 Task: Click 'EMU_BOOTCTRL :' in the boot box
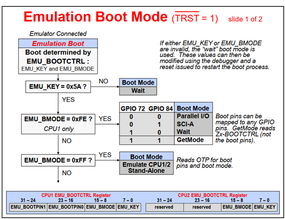[58, 61]
